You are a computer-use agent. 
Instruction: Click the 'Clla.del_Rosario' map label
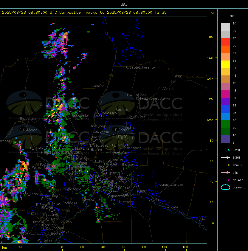click(x=140, y=67)
